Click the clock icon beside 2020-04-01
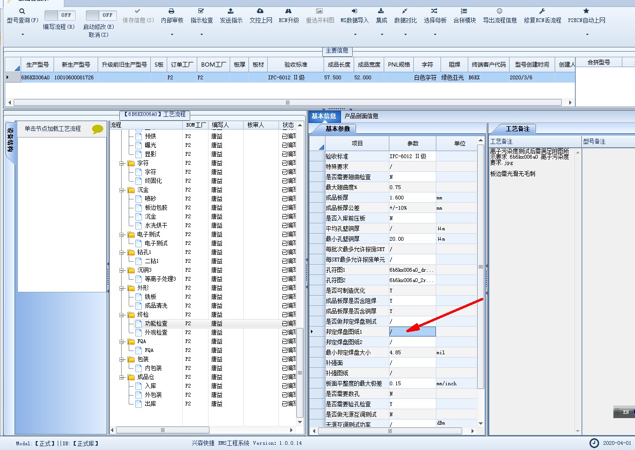This screenshot has width=635, height=450. click(594, 443)
